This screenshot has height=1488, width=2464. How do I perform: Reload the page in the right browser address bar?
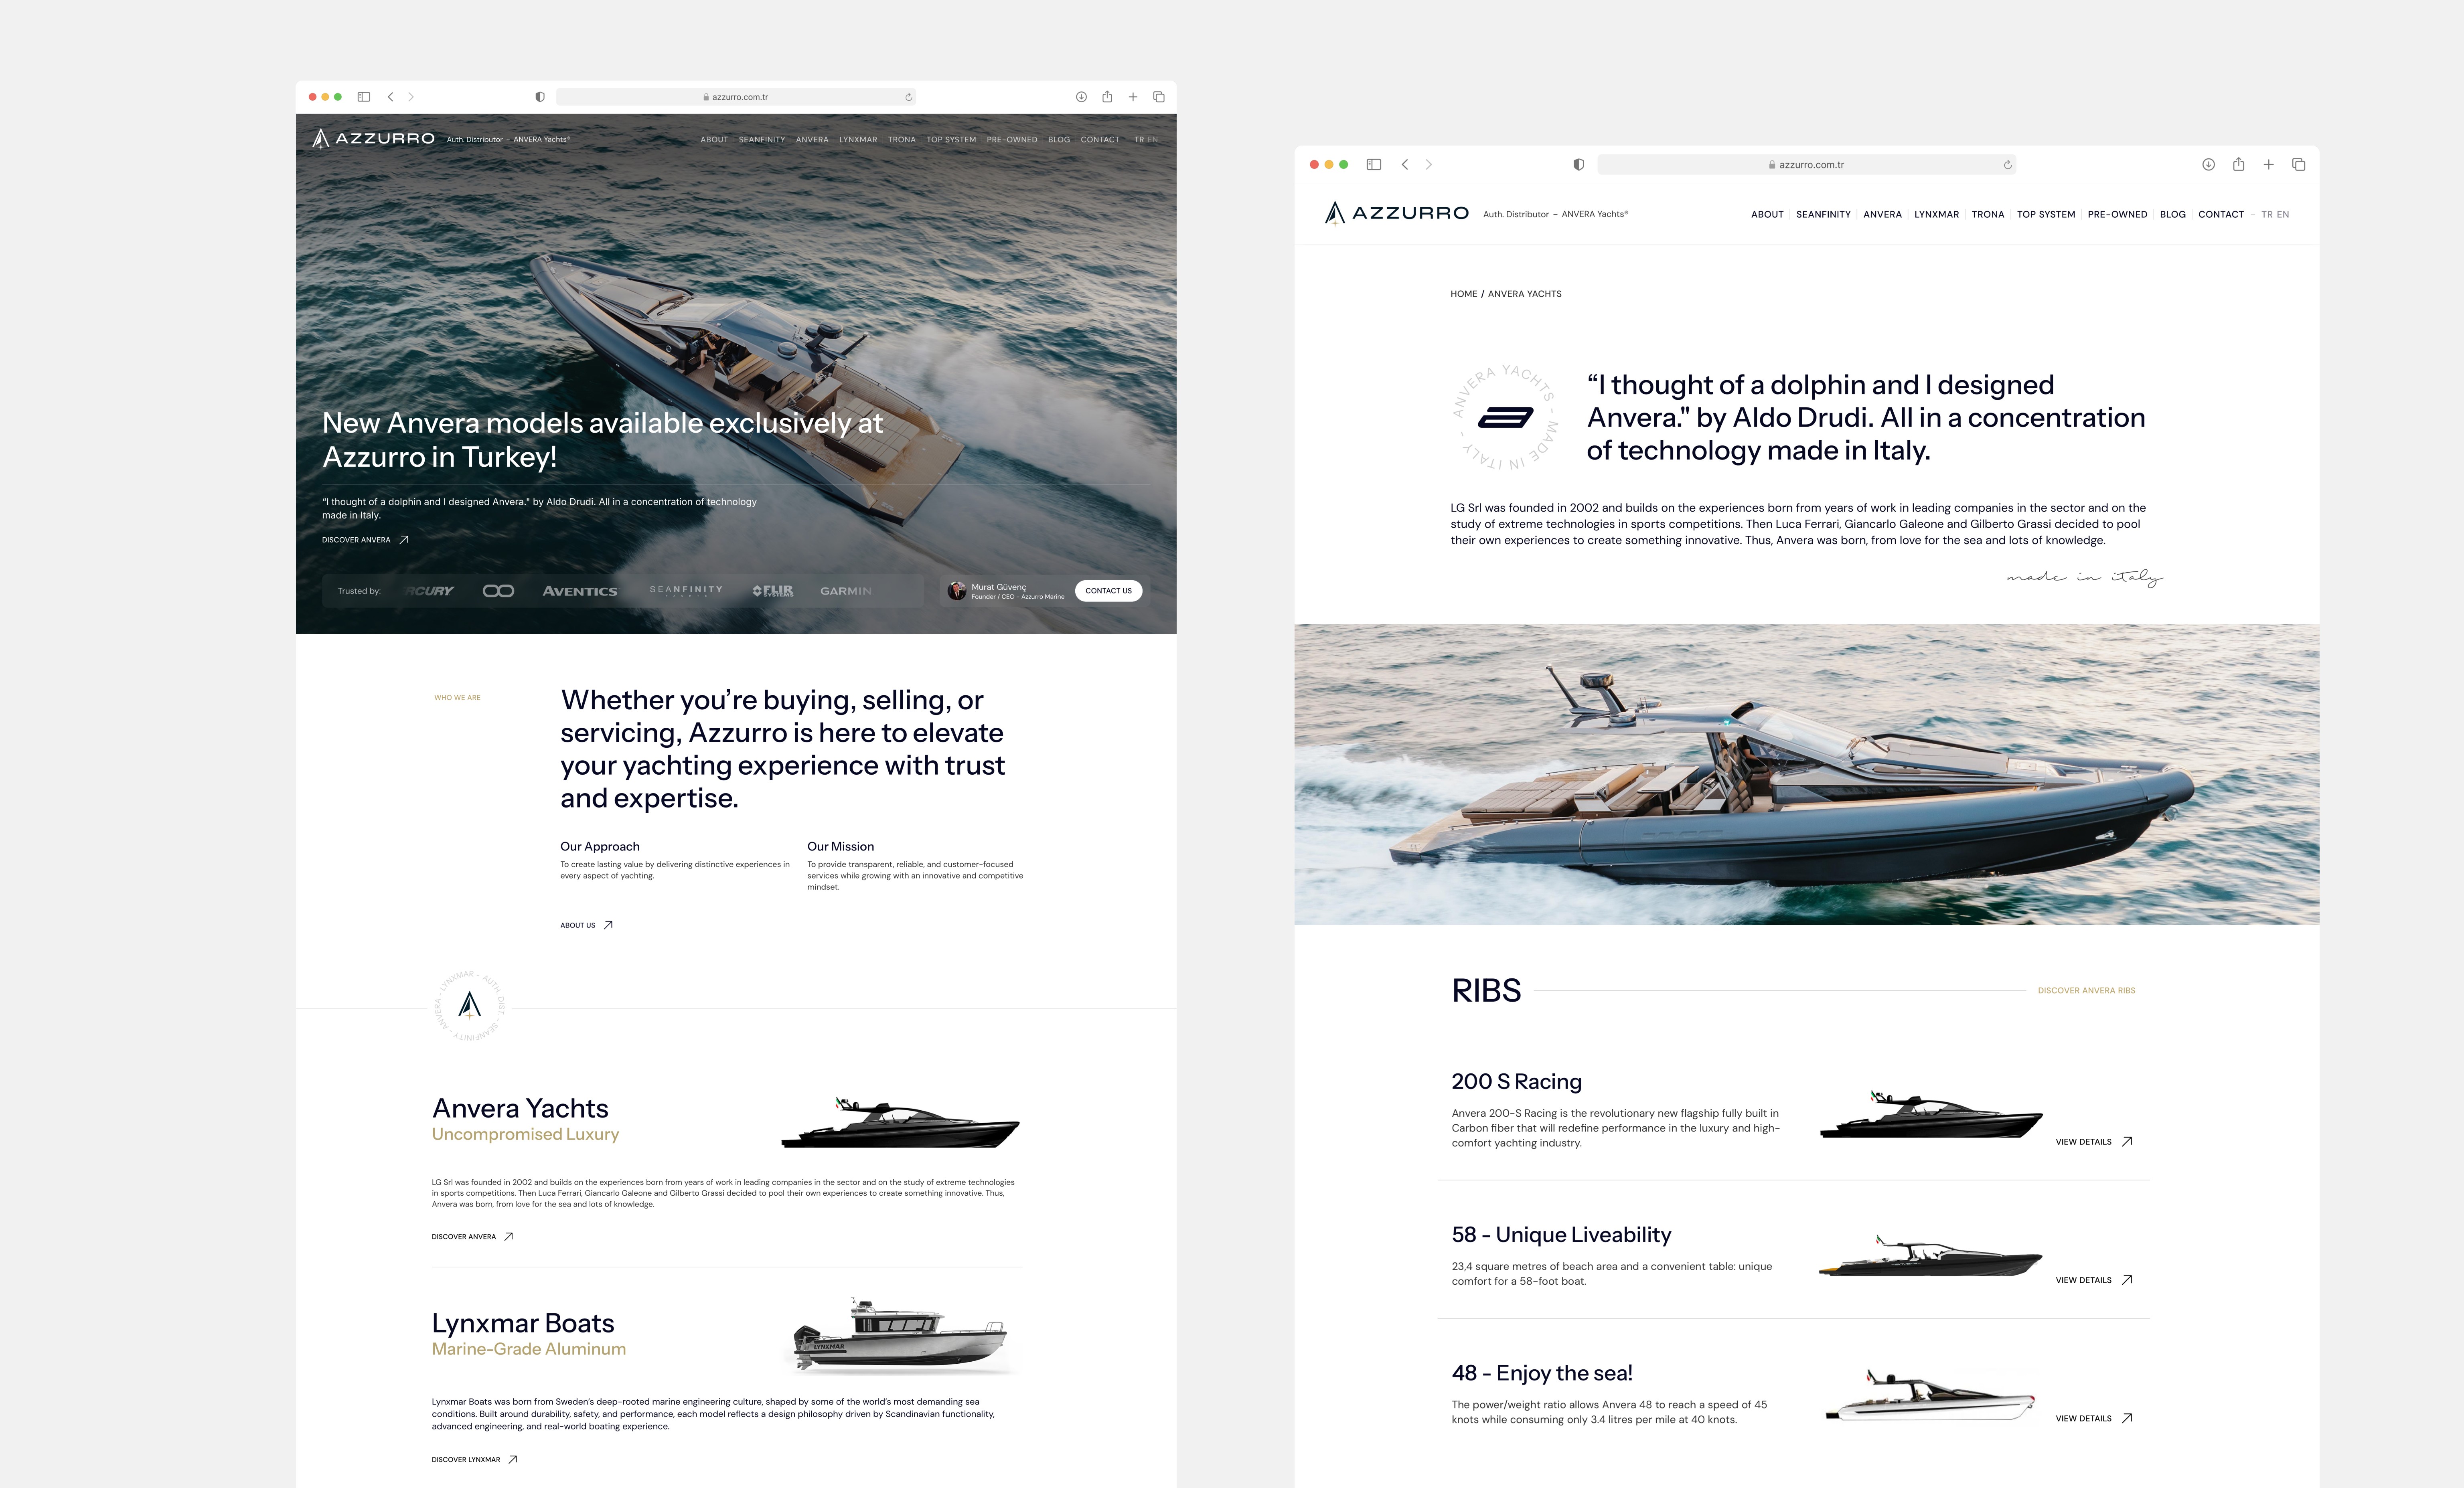2007,165
